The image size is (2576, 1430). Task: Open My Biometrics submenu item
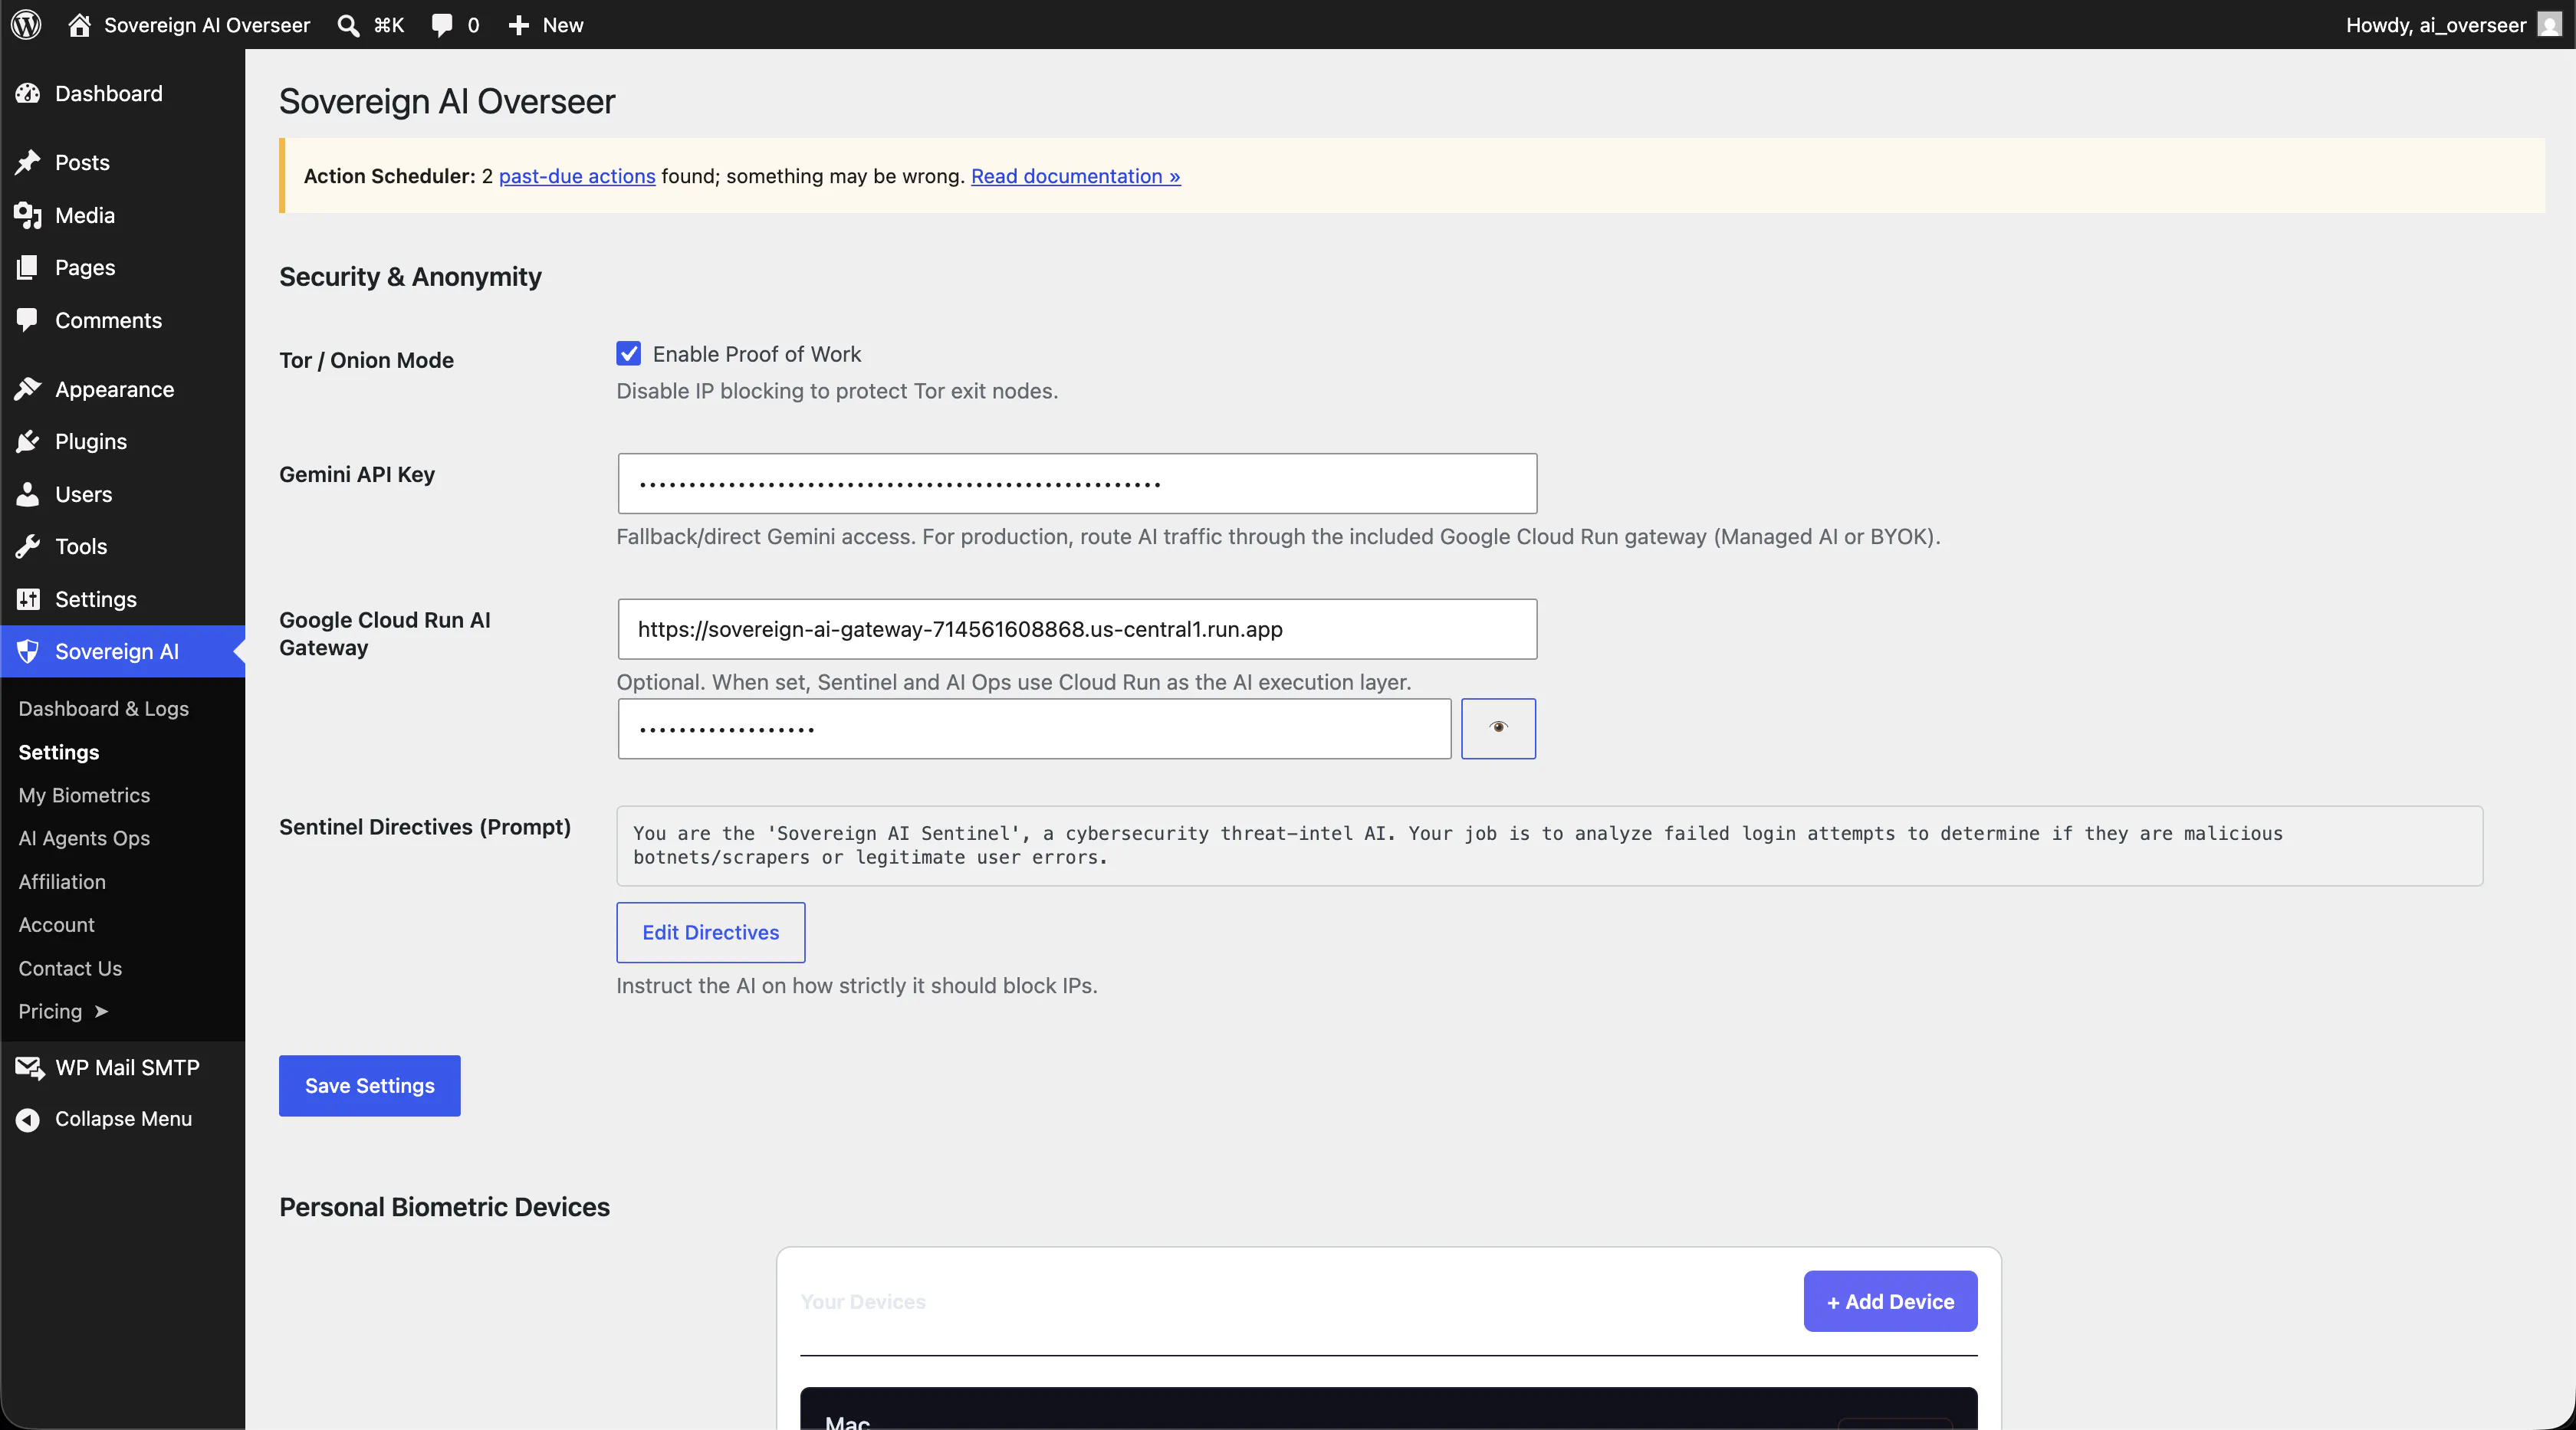click(x=84, y=795)
